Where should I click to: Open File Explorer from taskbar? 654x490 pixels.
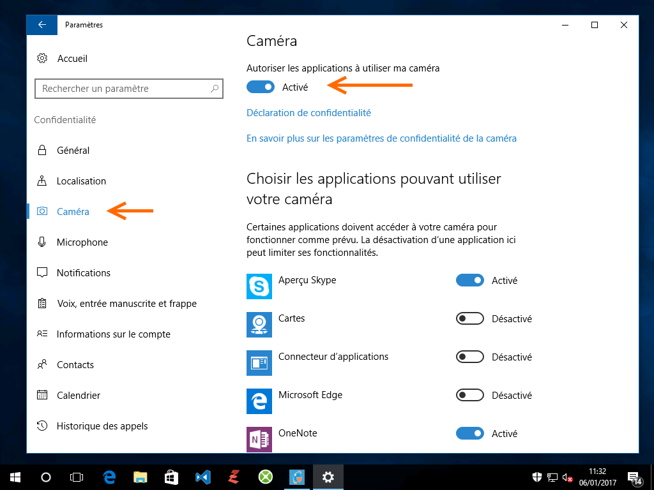point(140,477)
